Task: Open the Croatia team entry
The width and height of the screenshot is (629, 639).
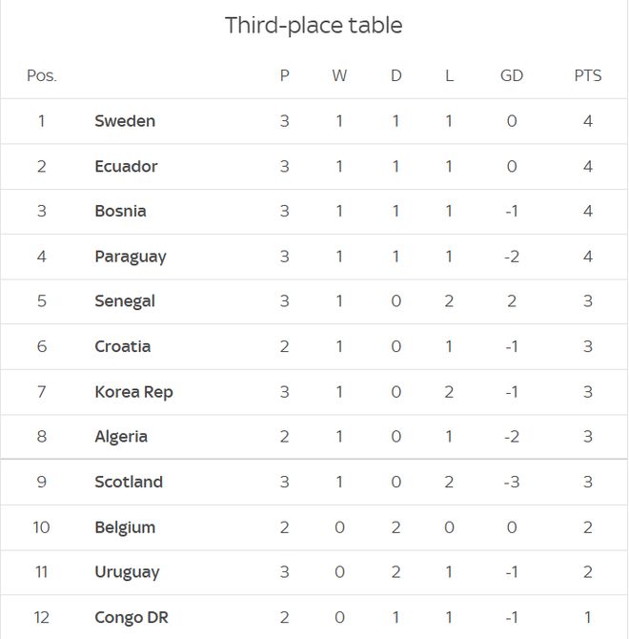Action: (x=123, y=346)
